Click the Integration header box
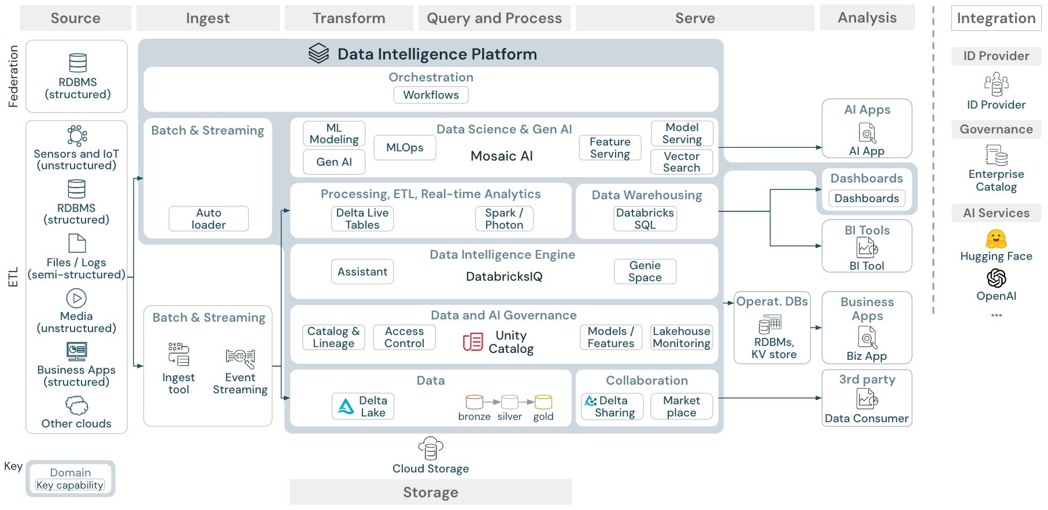Viewport: 1048px width, 510px height. pos(996,18)
